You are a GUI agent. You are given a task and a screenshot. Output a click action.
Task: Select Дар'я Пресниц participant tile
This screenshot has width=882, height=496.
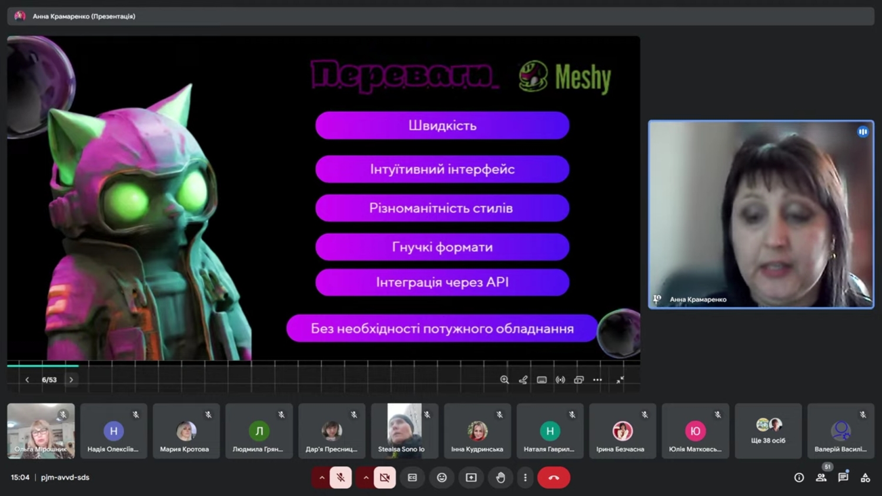pos(332,431)
